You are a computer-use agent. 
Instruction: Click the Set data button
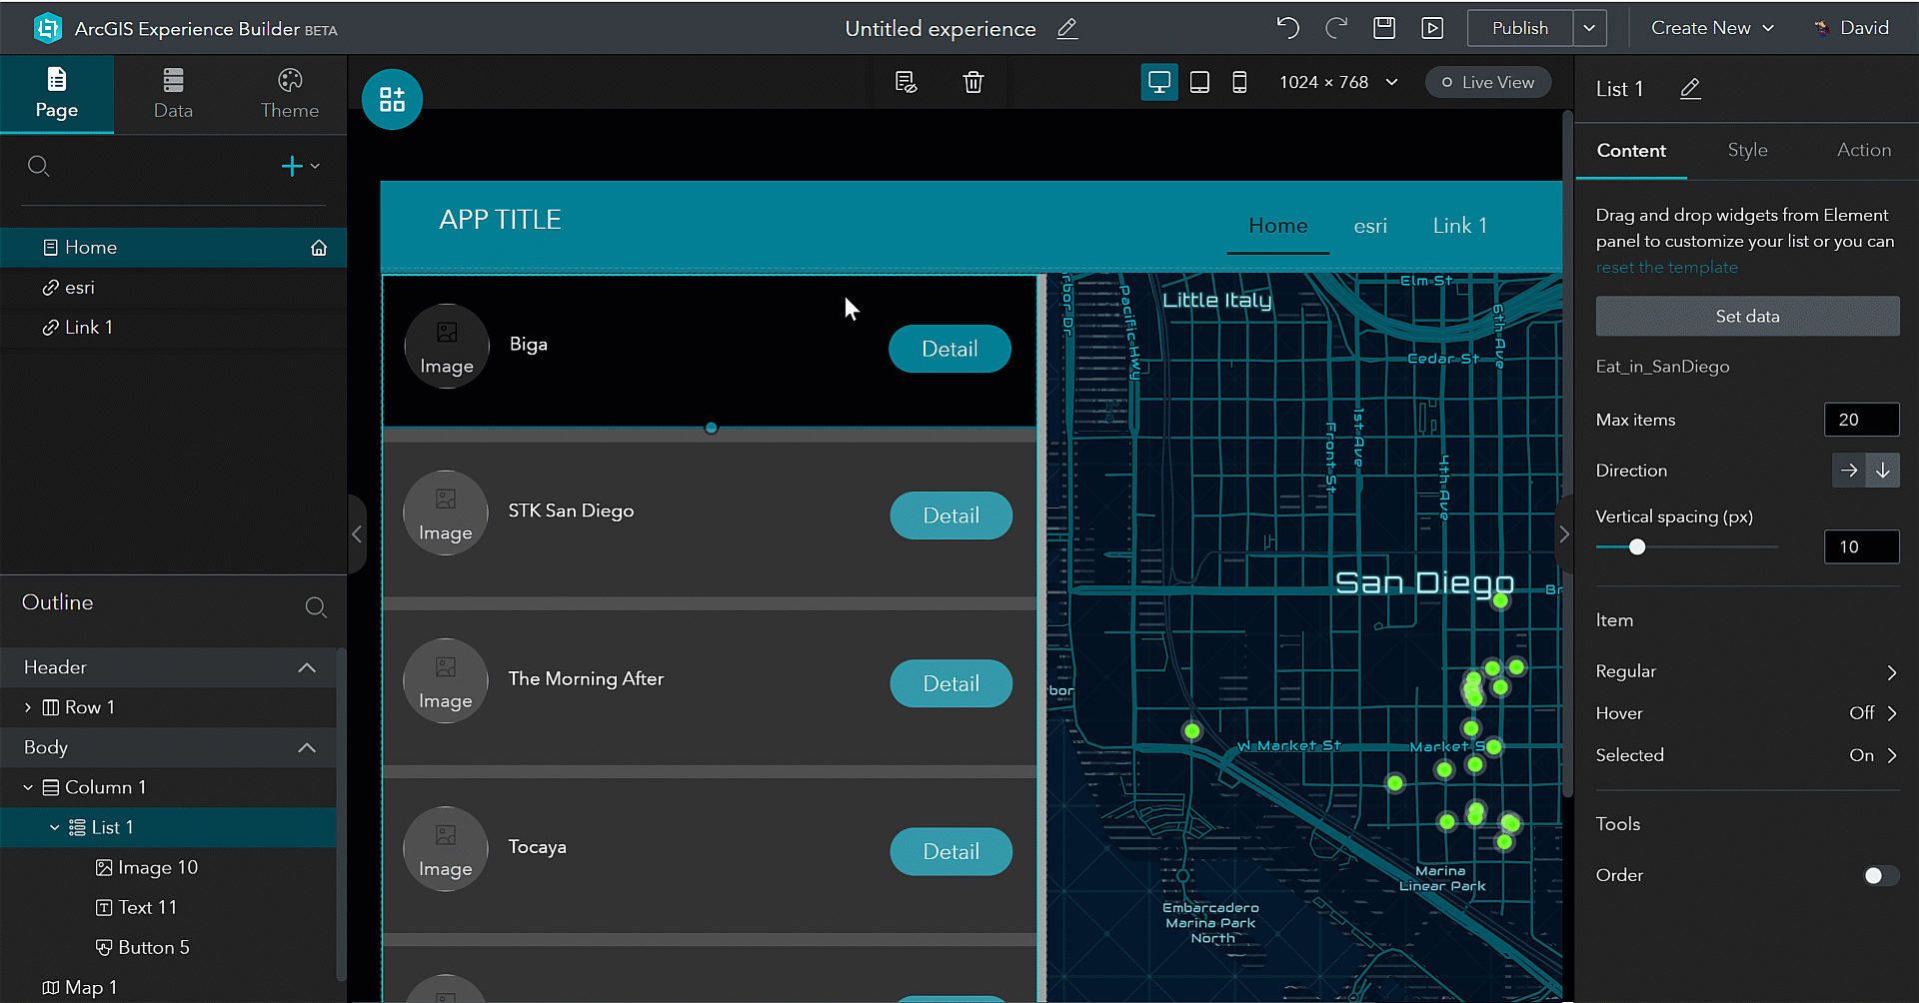[x=1747, y=316]
